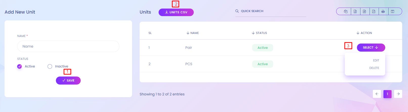Screen dimensions: 408x112
Task: Copy the units table to clipboard
Action: (346, 11)
